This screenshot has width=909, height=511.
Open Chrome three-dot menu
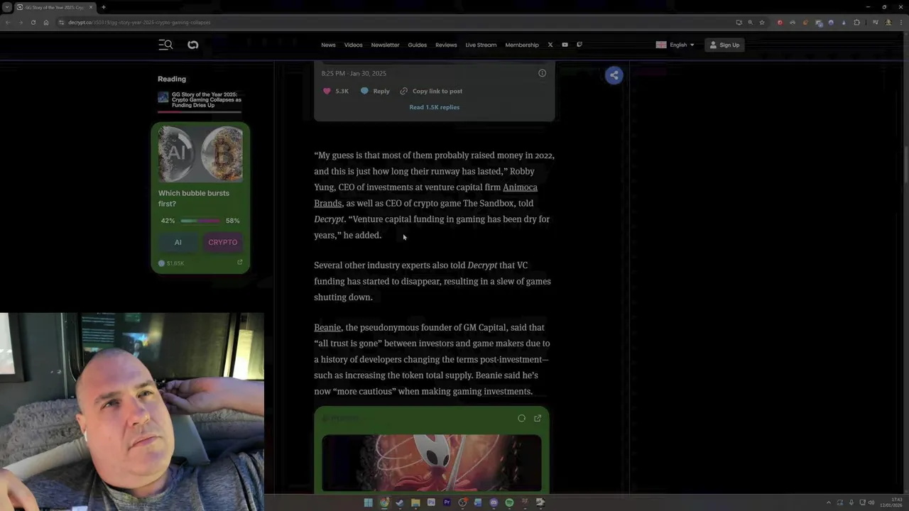point(900,22)
